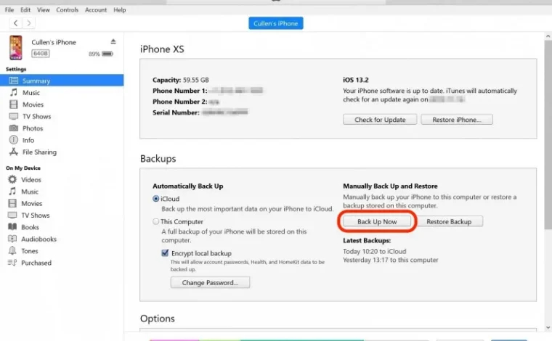This screenshot has width=552, height=341.
Task: Open the Edit menu
Action: coord(25,10)
